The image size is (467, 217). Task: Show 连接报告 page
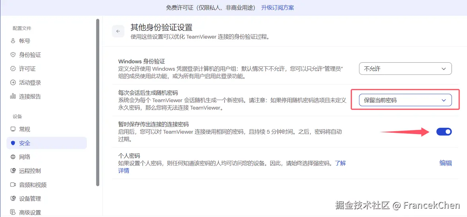point(47,96)
